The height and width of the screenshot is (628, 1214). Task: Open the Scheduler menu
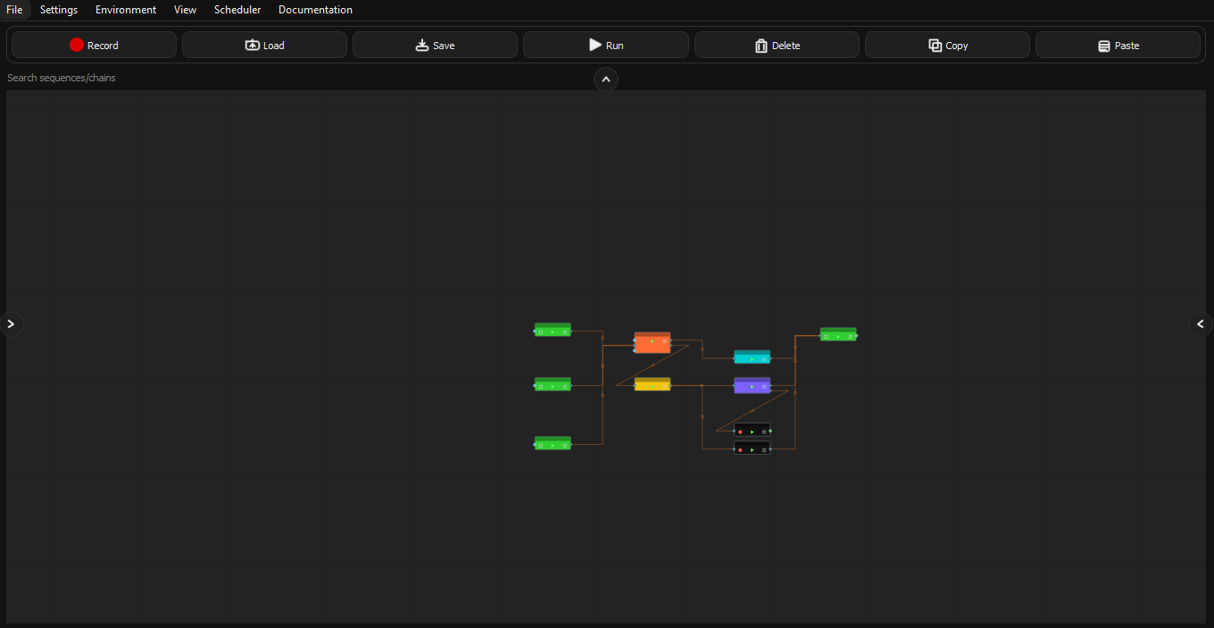[237, 10]
